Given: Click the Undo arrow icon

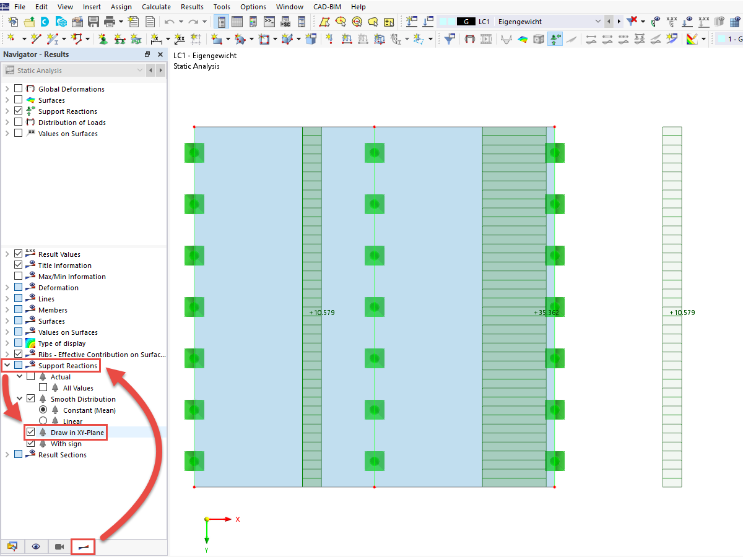Looking at the screenshot, I should pos(169,21).
